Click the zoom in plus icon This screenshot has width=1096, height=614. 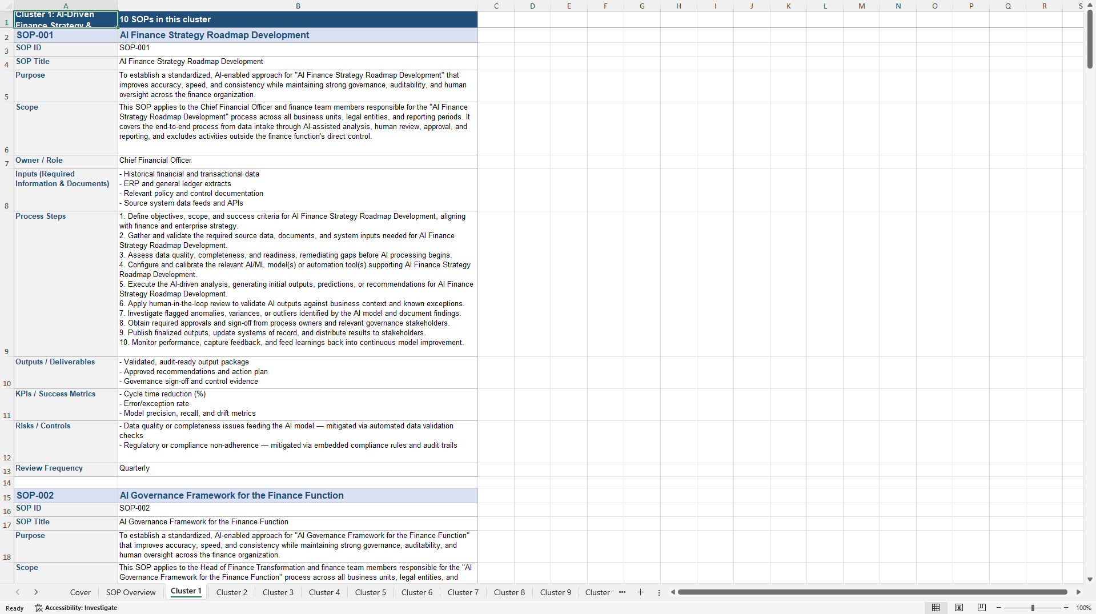1066,608
